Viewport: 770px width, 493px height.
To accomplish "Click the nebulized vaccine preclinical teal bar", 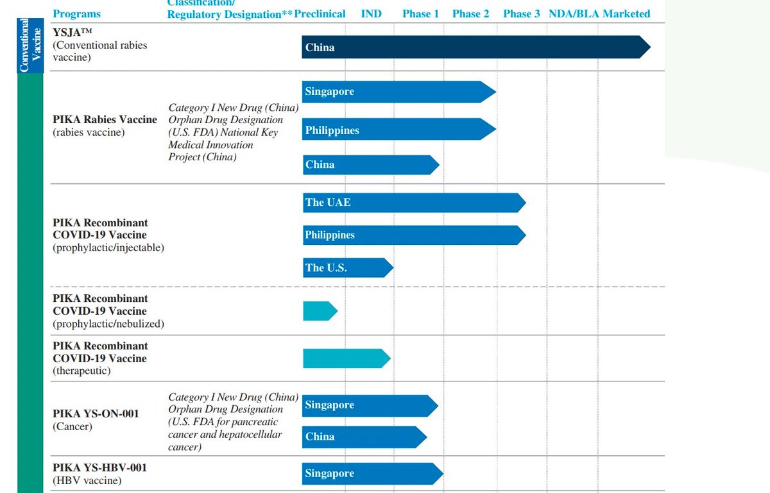I will point(320,311).
